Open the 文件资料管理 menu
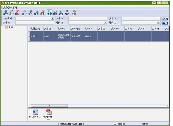 click(x=10, y=7)
